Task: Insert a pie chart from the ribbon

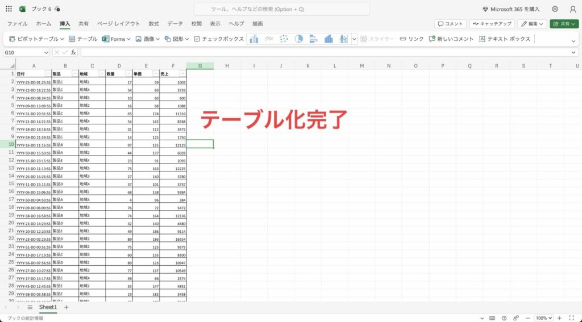Action: tap(299, 39)
